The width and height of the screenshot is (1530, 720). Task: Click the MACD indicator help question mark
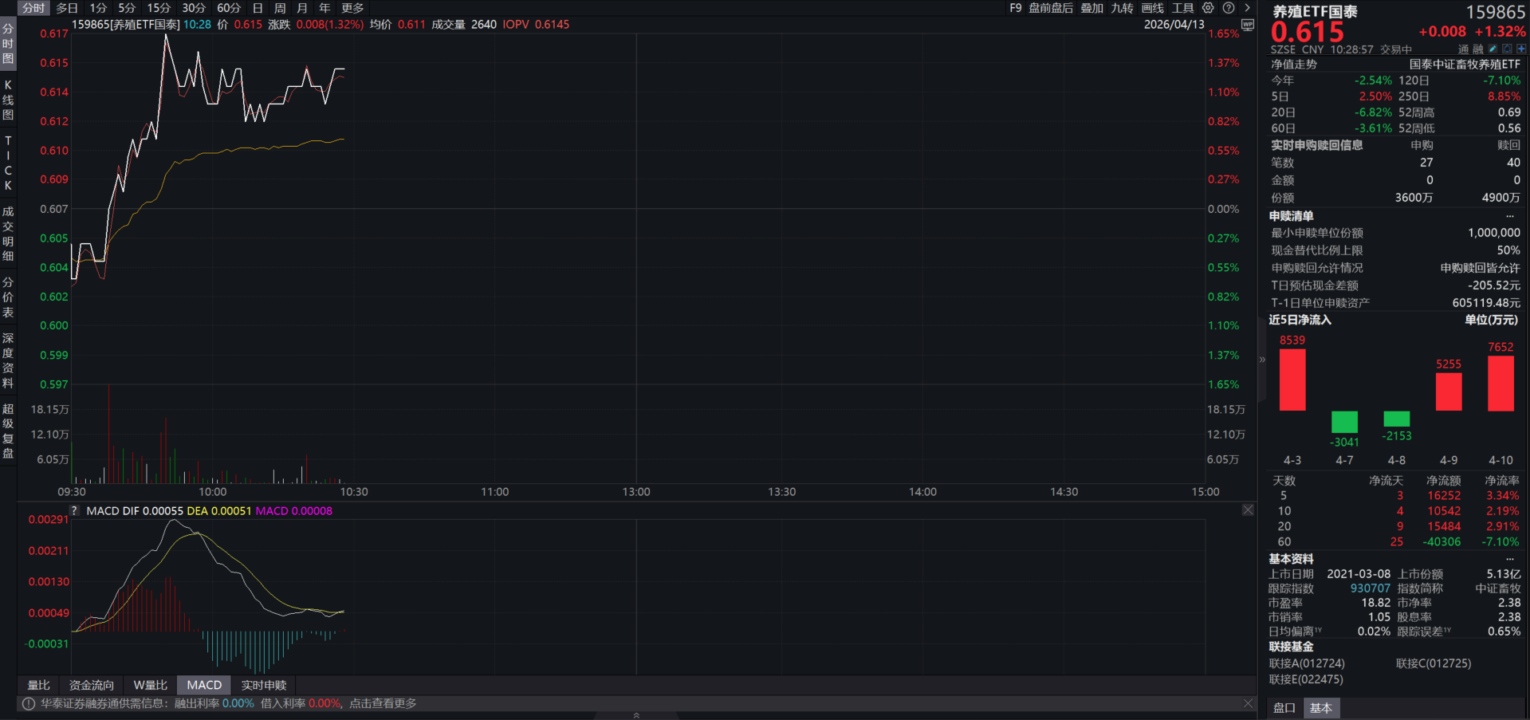pos(74,511)
